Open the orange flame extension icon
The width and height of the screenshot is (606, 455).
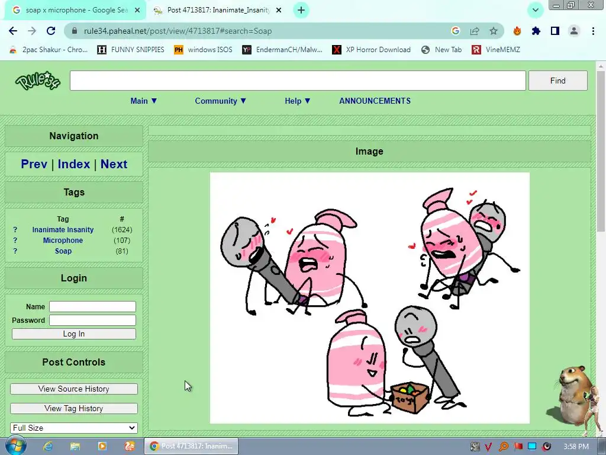click(x=517, y=31)
